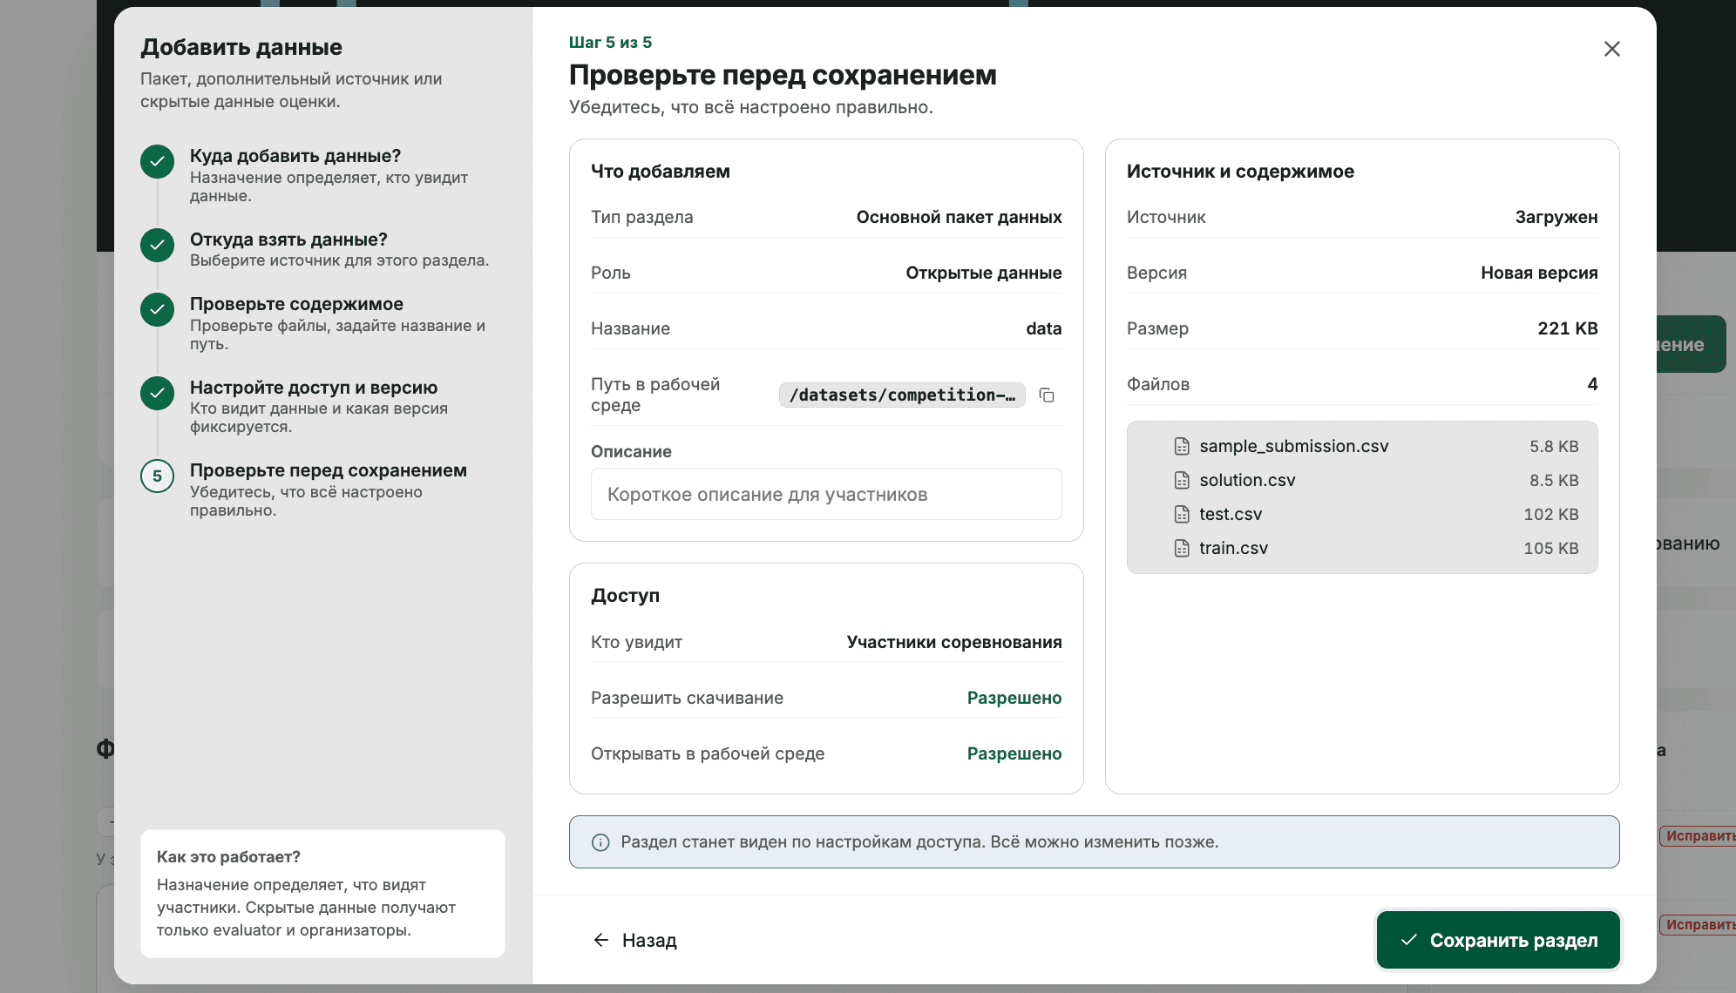The height and width of the screenshot is (993, 1736).
Task: Go back with the 'Назад' button
Action: tap(635, 940)
